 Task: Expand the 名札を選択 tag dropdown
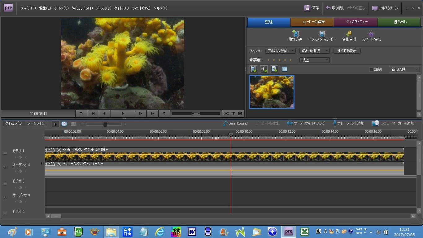tap(314, 51)
